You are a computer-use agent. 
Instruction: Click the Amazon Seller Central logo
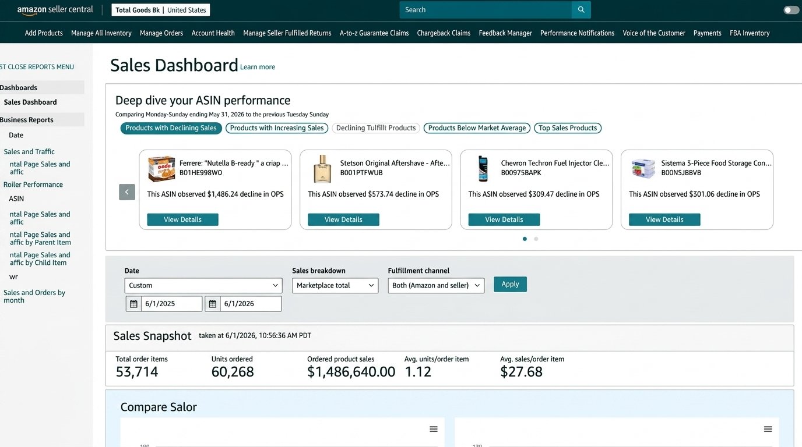click(x=55, y=10)
